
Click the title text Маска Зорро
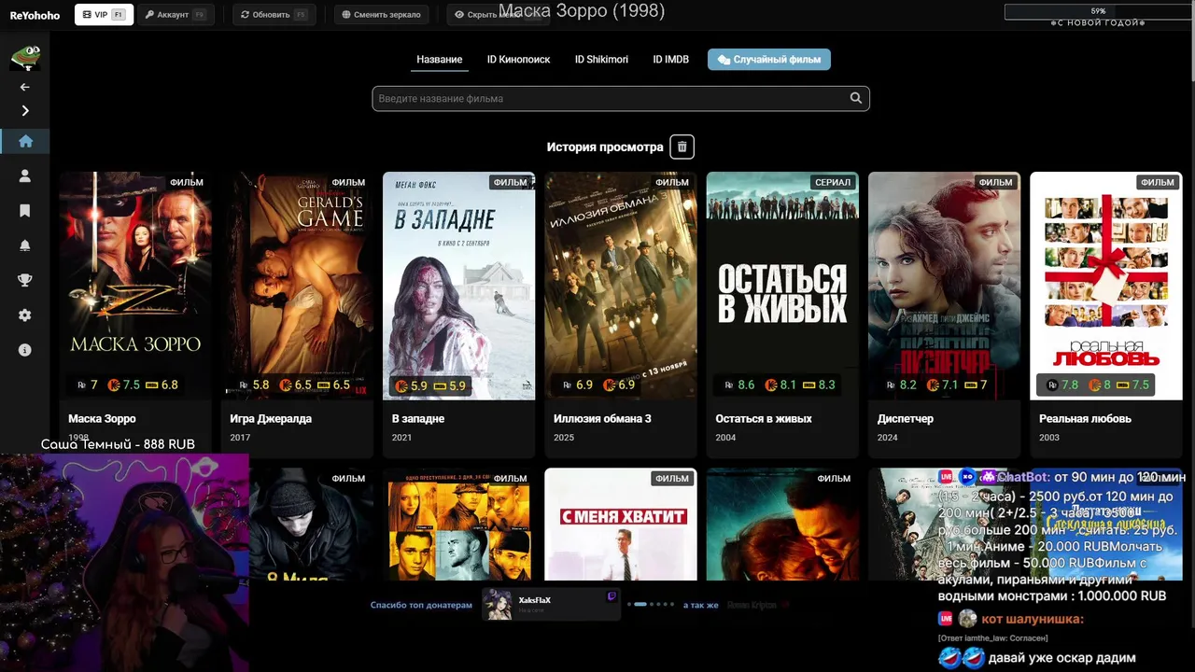(x=102, y=419)
